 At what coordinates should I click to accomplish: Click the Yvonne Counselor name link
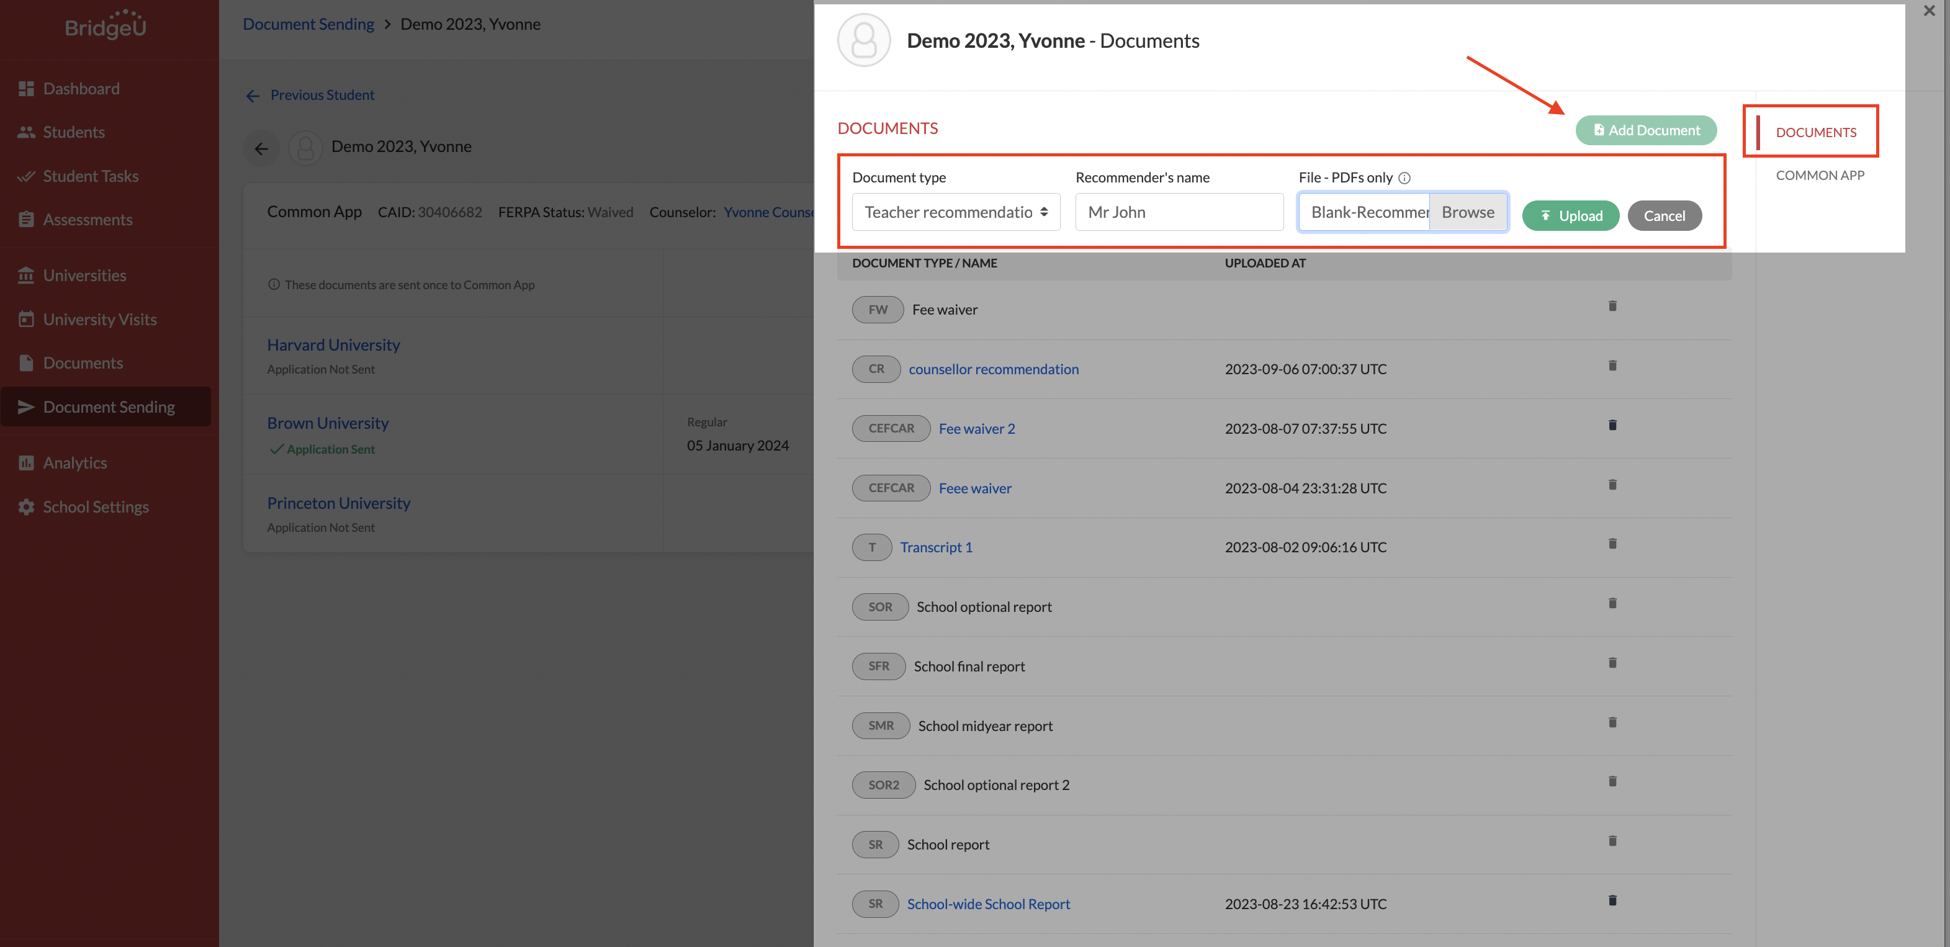768,212
